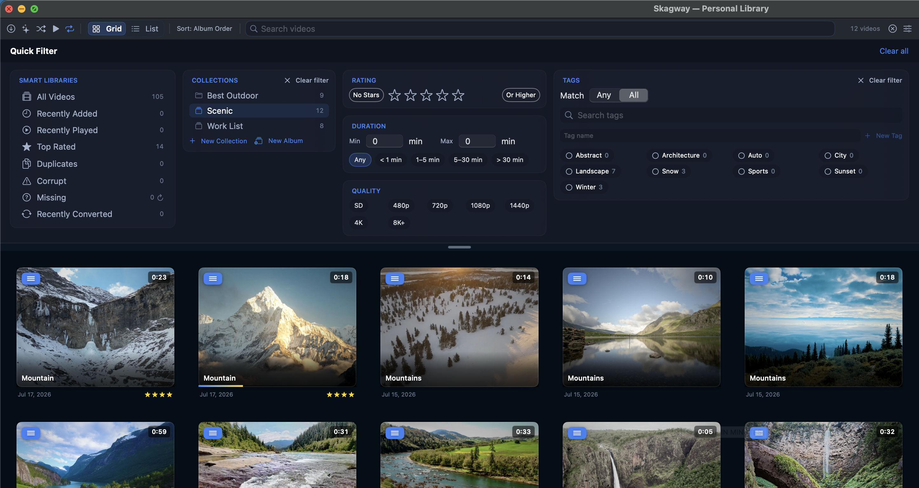Select the 5–30 min duration preset
The width and height of the screenshot is (919, 488).
click(x=468, y=159)
